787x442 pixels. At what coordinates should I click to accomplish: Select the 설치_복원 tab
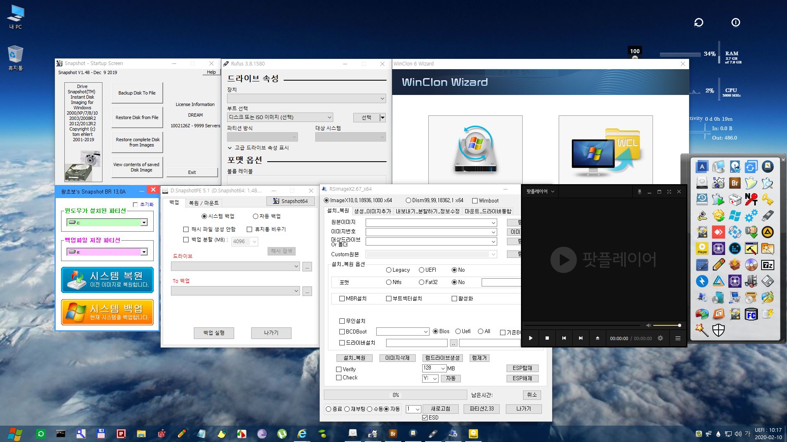338,211
